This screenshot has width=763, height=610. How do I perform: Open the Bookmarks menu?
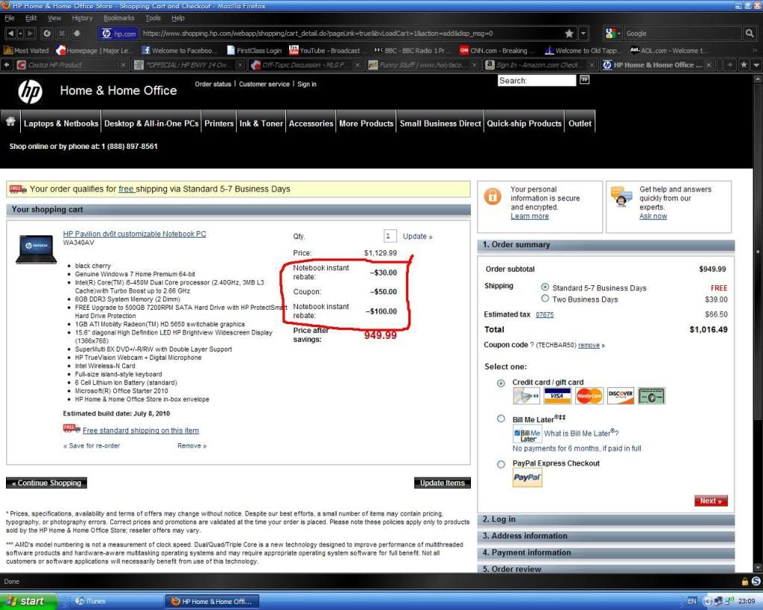[x=118, y=18]
